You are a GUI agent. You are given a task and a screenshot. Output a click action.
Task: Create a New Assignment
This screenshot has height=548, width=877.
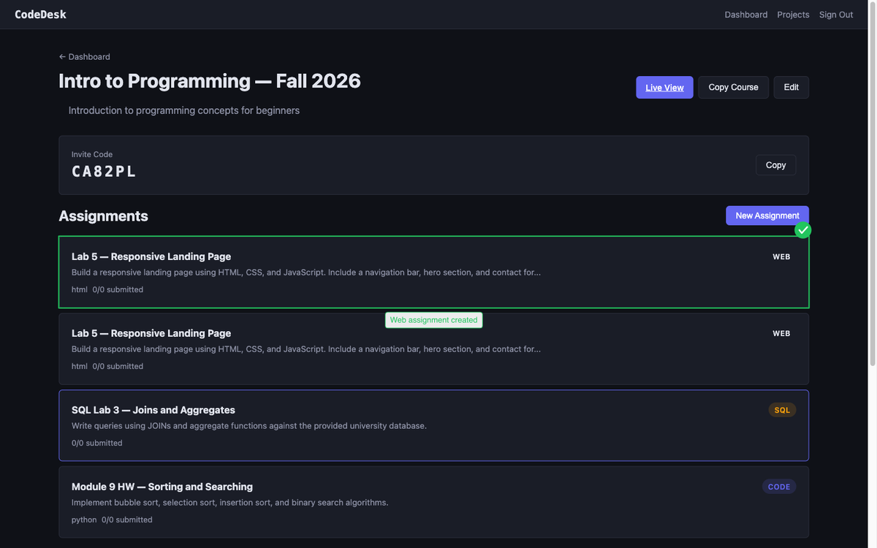click(x=767, y=216)
